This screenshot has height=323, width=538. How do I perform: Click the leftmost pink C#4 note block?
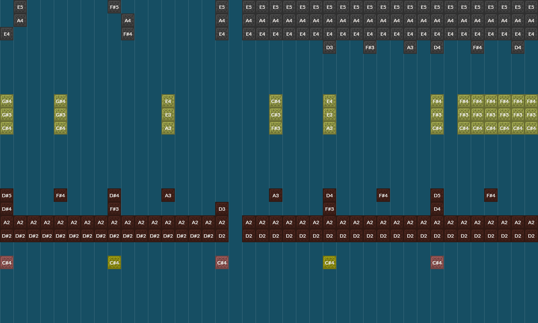point(7,263)
